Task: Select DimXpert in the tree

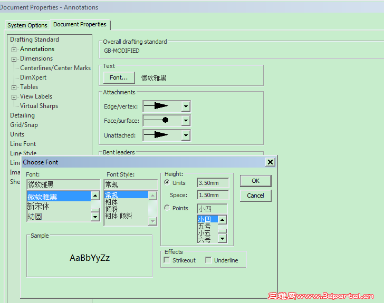Action: [33, 77]
